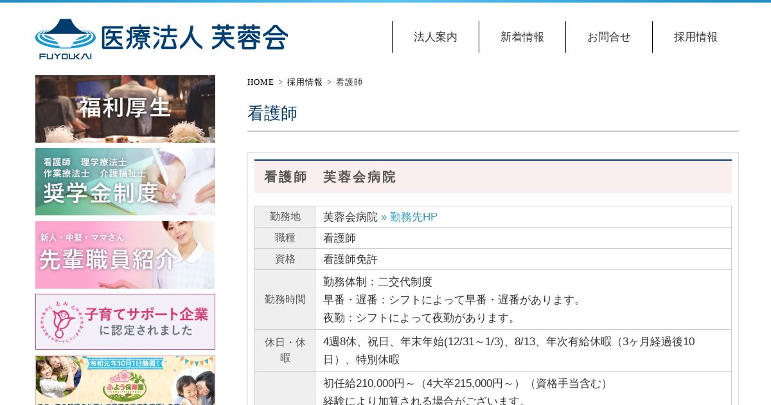This screenshot has width=771, height=405.
Task: Open the 奨学金制度 banner
Action: (125, 181)
